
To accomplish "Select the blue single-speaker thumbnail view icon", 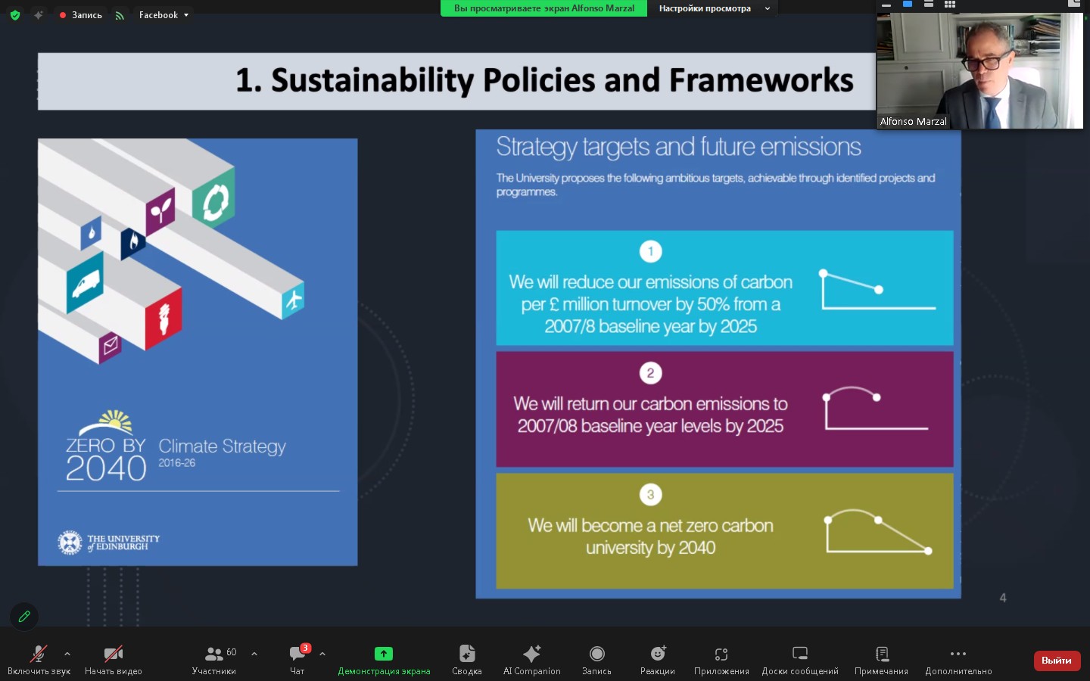I will (907, 4).
